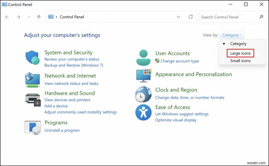Click the User Accounts person icon
Viewport: 269px width, 166px height.
(x=143, y=57)
